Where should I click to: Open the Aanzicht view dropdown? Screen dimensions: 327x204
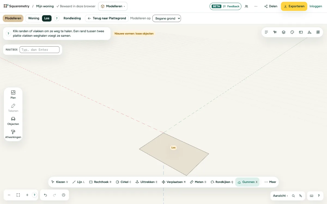click(280, 196)
